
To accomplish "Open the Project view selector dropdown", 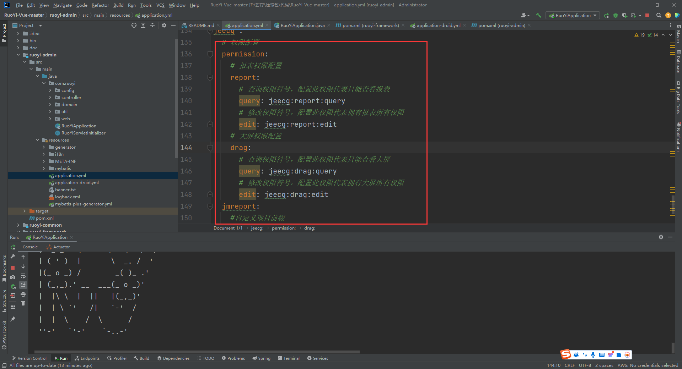I will [27, 25].
